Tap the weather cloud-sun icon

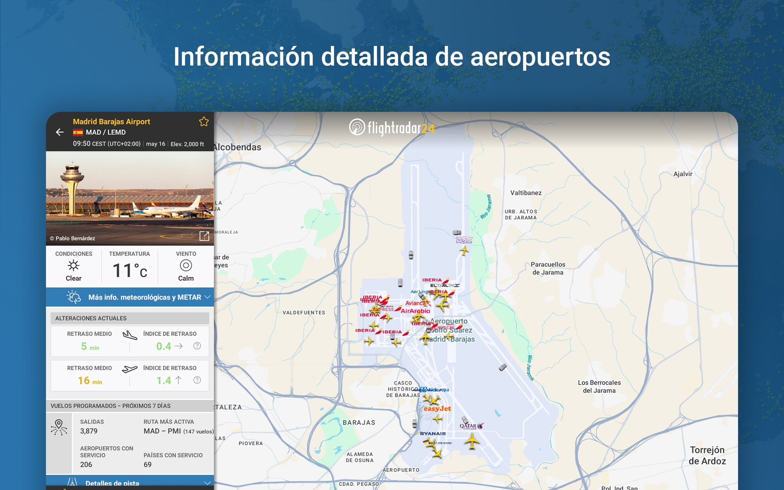tap(73, 297)
